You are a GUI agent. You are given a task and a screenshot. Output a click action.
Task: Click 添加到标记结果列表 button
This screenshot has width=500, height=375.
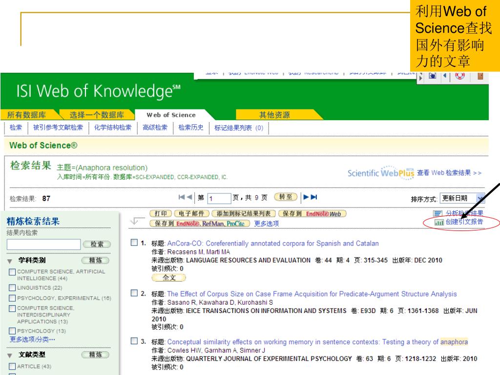(244, 214)
